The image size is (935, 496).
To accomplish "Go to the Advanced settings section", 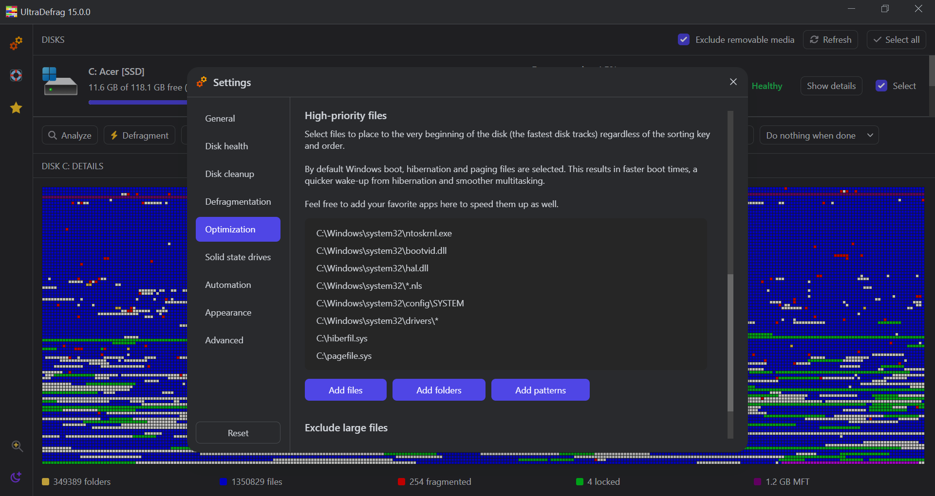I will pyautogui.click(x=224, y=340).
